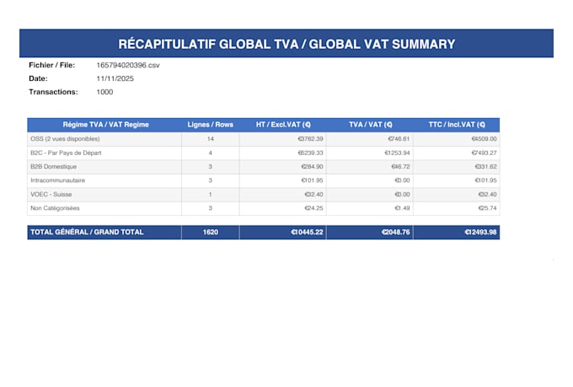This screenshot has height=387, width=573.
Task: Click the Non Catégorisées VAT amount '€1.49'
Action: coord(402,208)
